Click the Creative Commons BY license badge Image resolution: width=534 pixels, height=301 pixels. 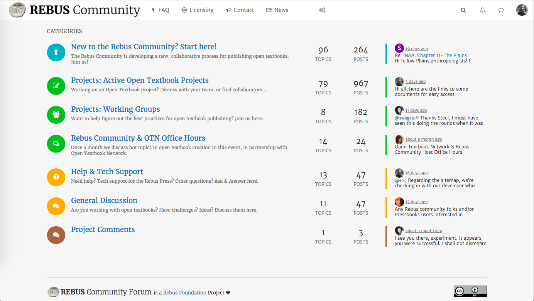[470, 291]
